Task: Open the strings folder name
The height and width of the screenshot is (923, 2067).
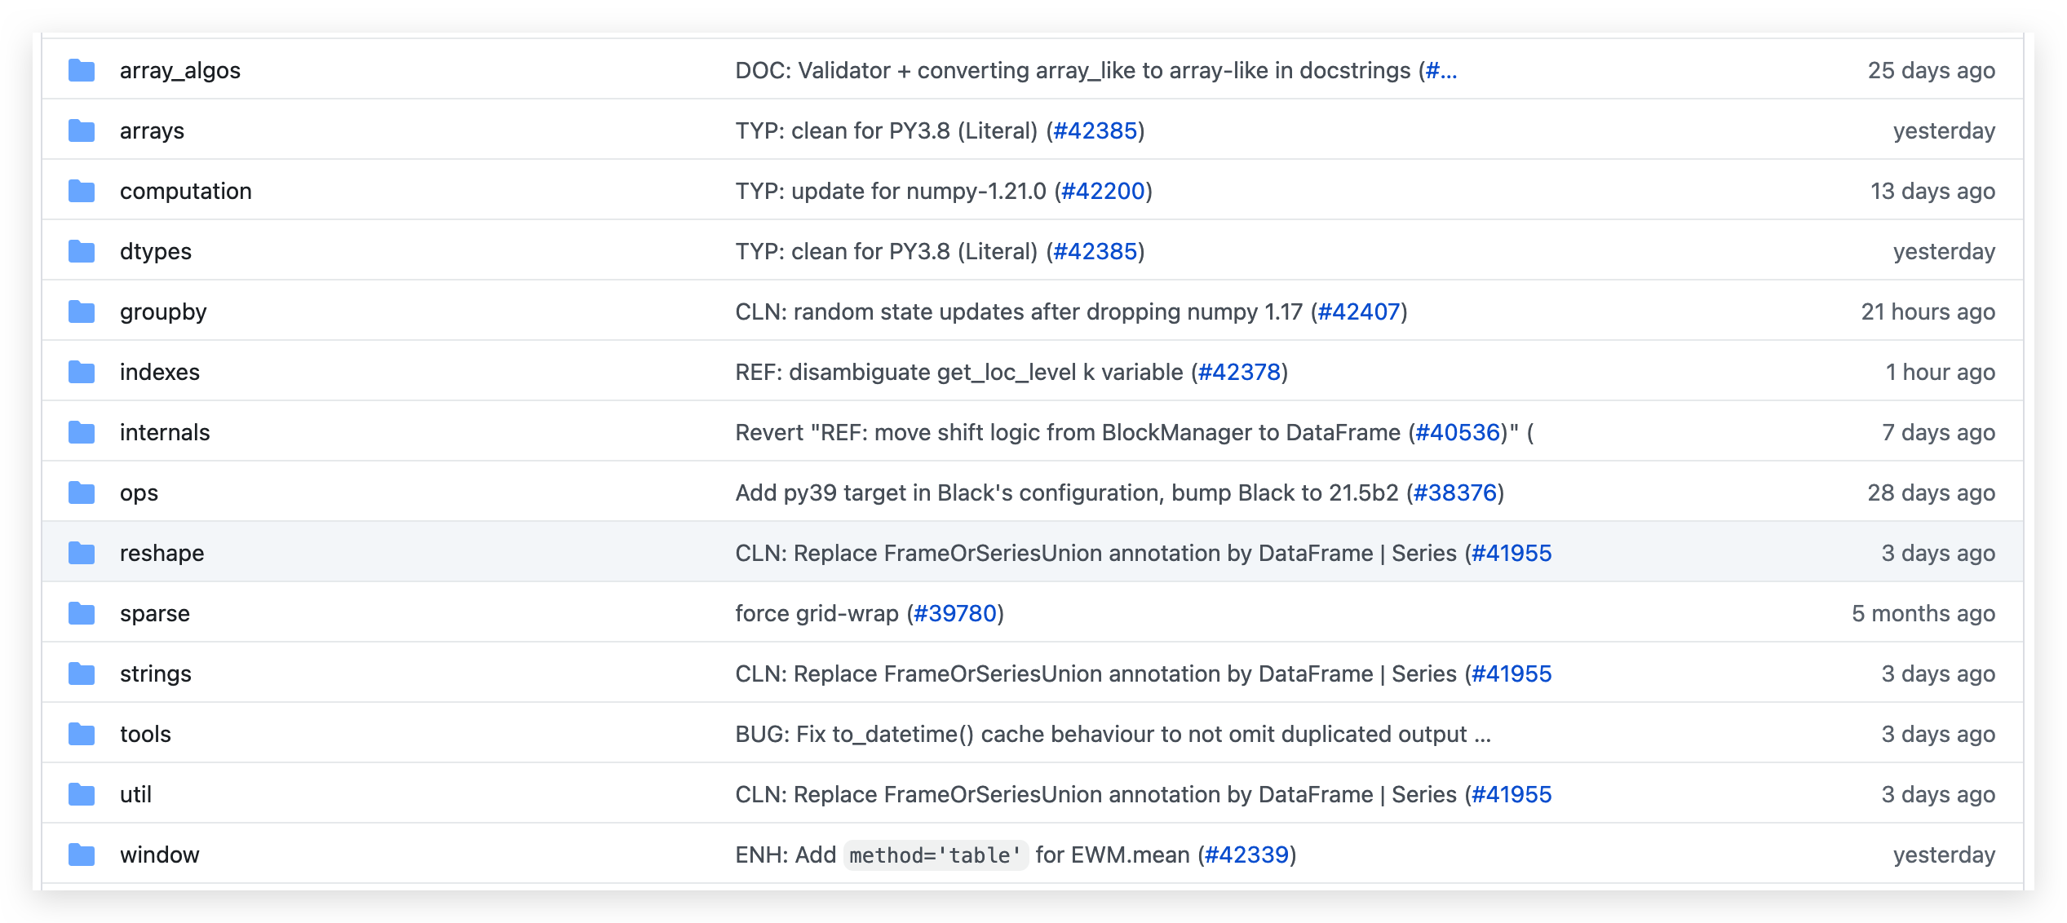Action: [155, 674]
